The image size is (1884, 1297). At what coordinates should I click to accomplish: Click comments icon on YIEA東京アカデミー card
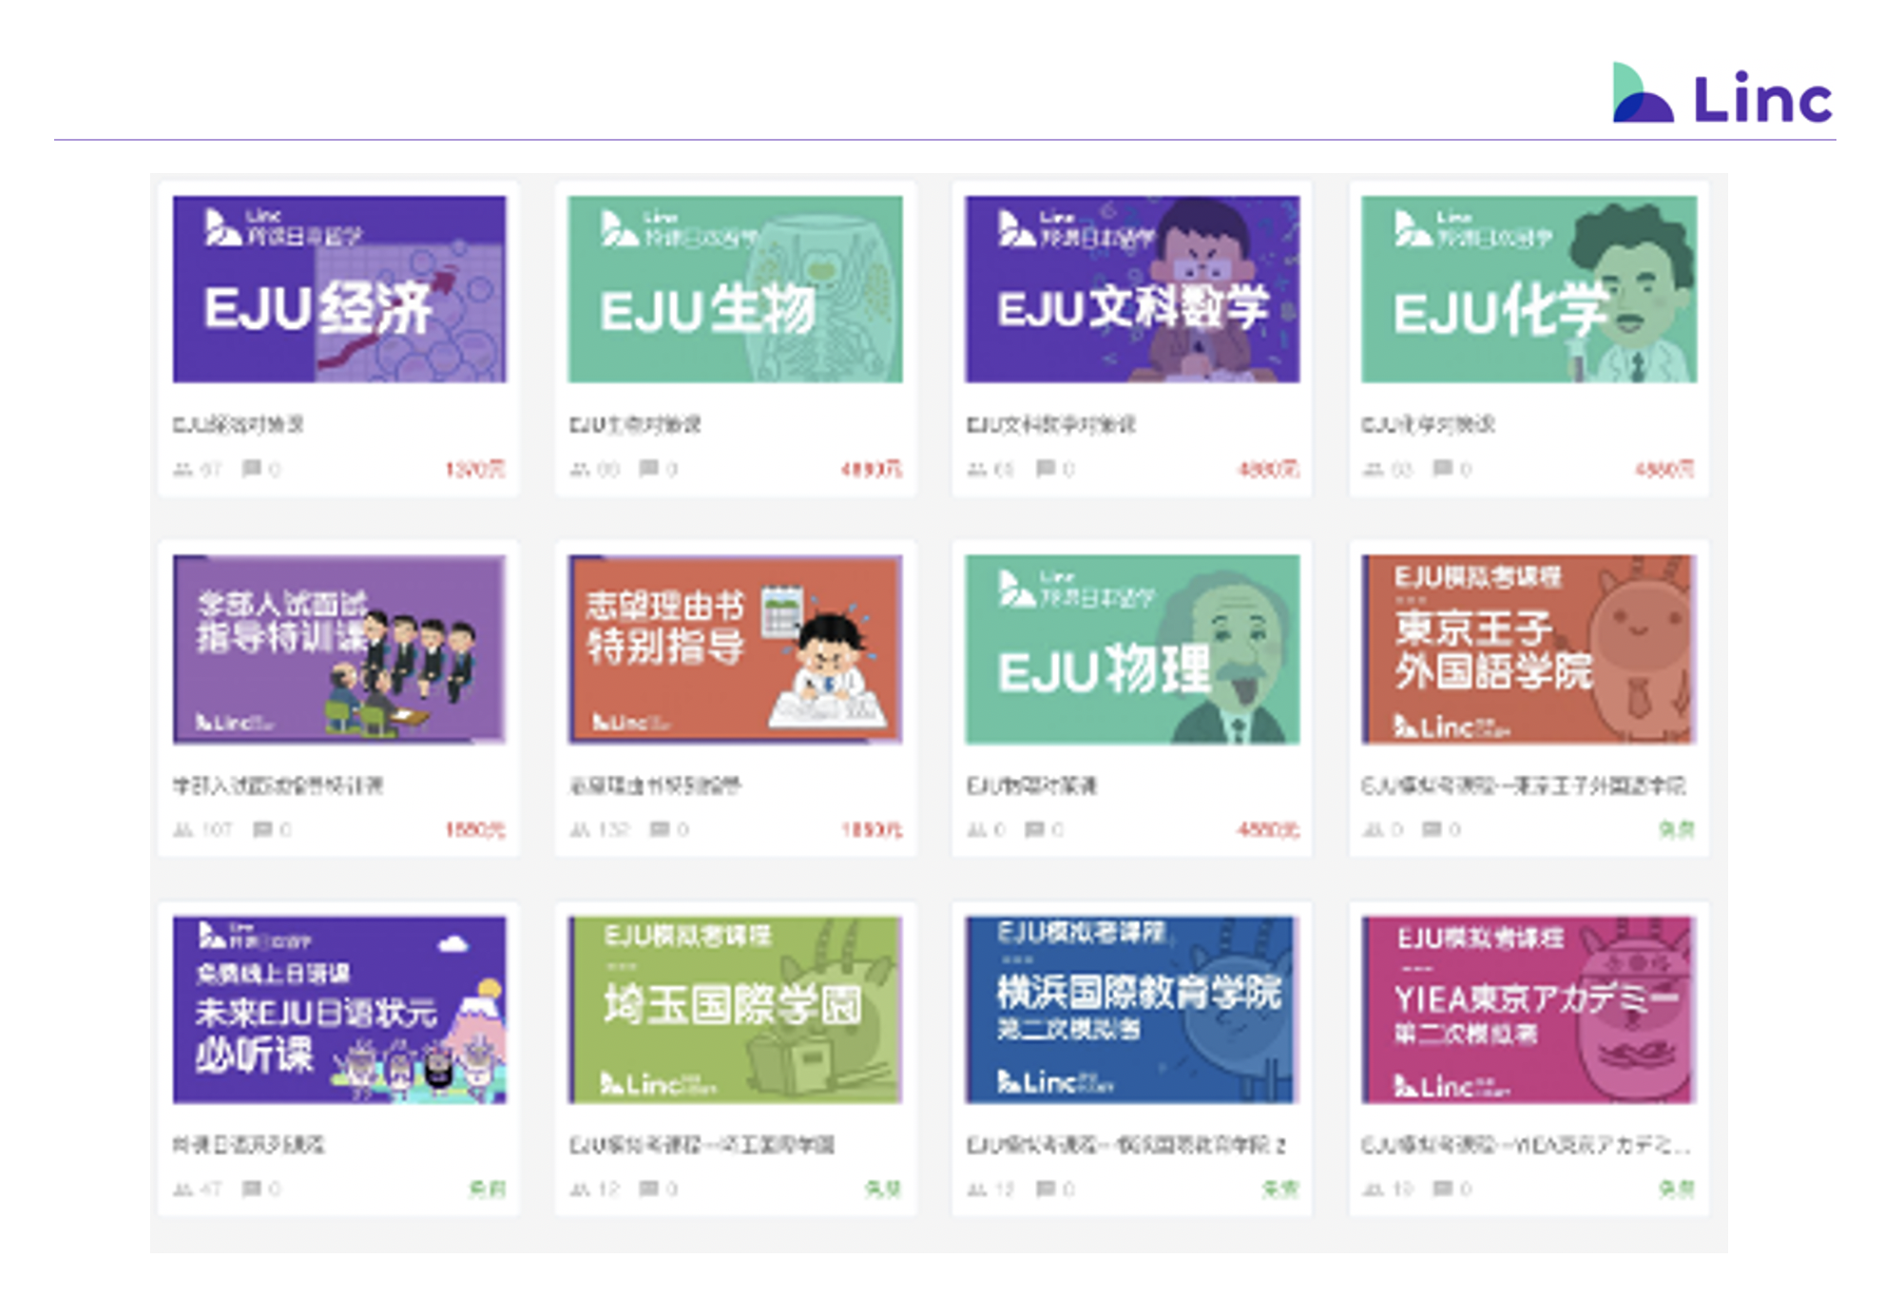point(1443,1188)
